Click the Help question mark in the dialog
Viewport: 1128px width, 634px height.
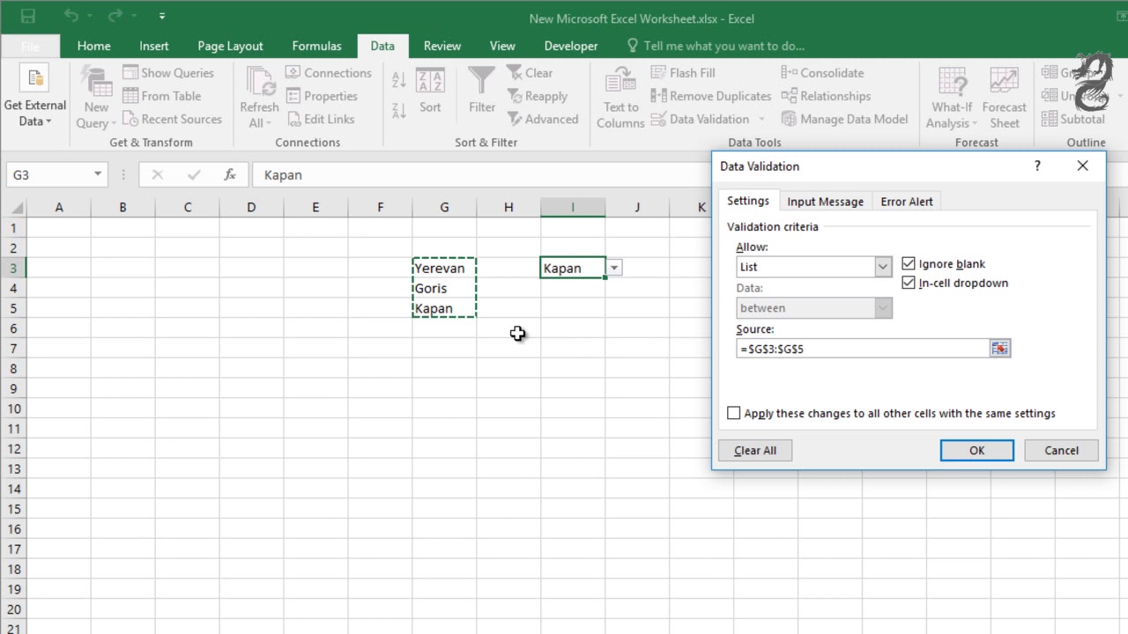(1037, 166)
